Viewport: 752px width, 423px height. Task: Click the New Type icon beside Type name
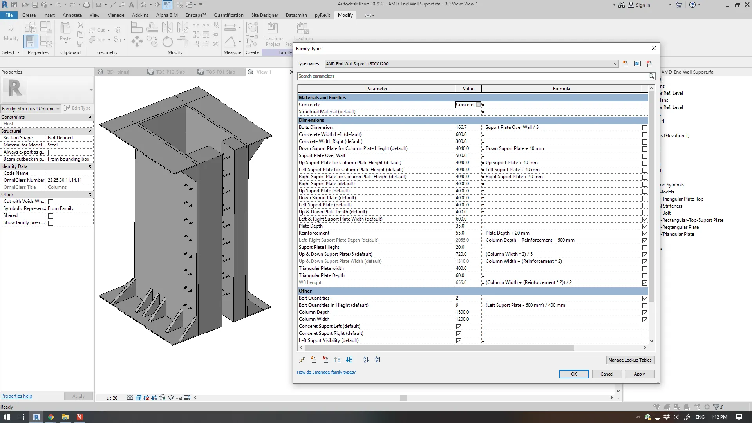(x=625, y=64)
